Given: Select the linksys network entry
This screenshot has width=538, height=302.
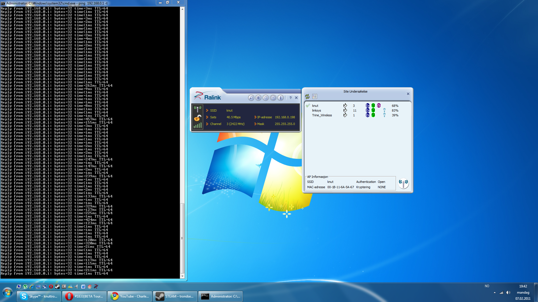Looking at the screenshot, I should pyautogui.click(x=317, y=110).
